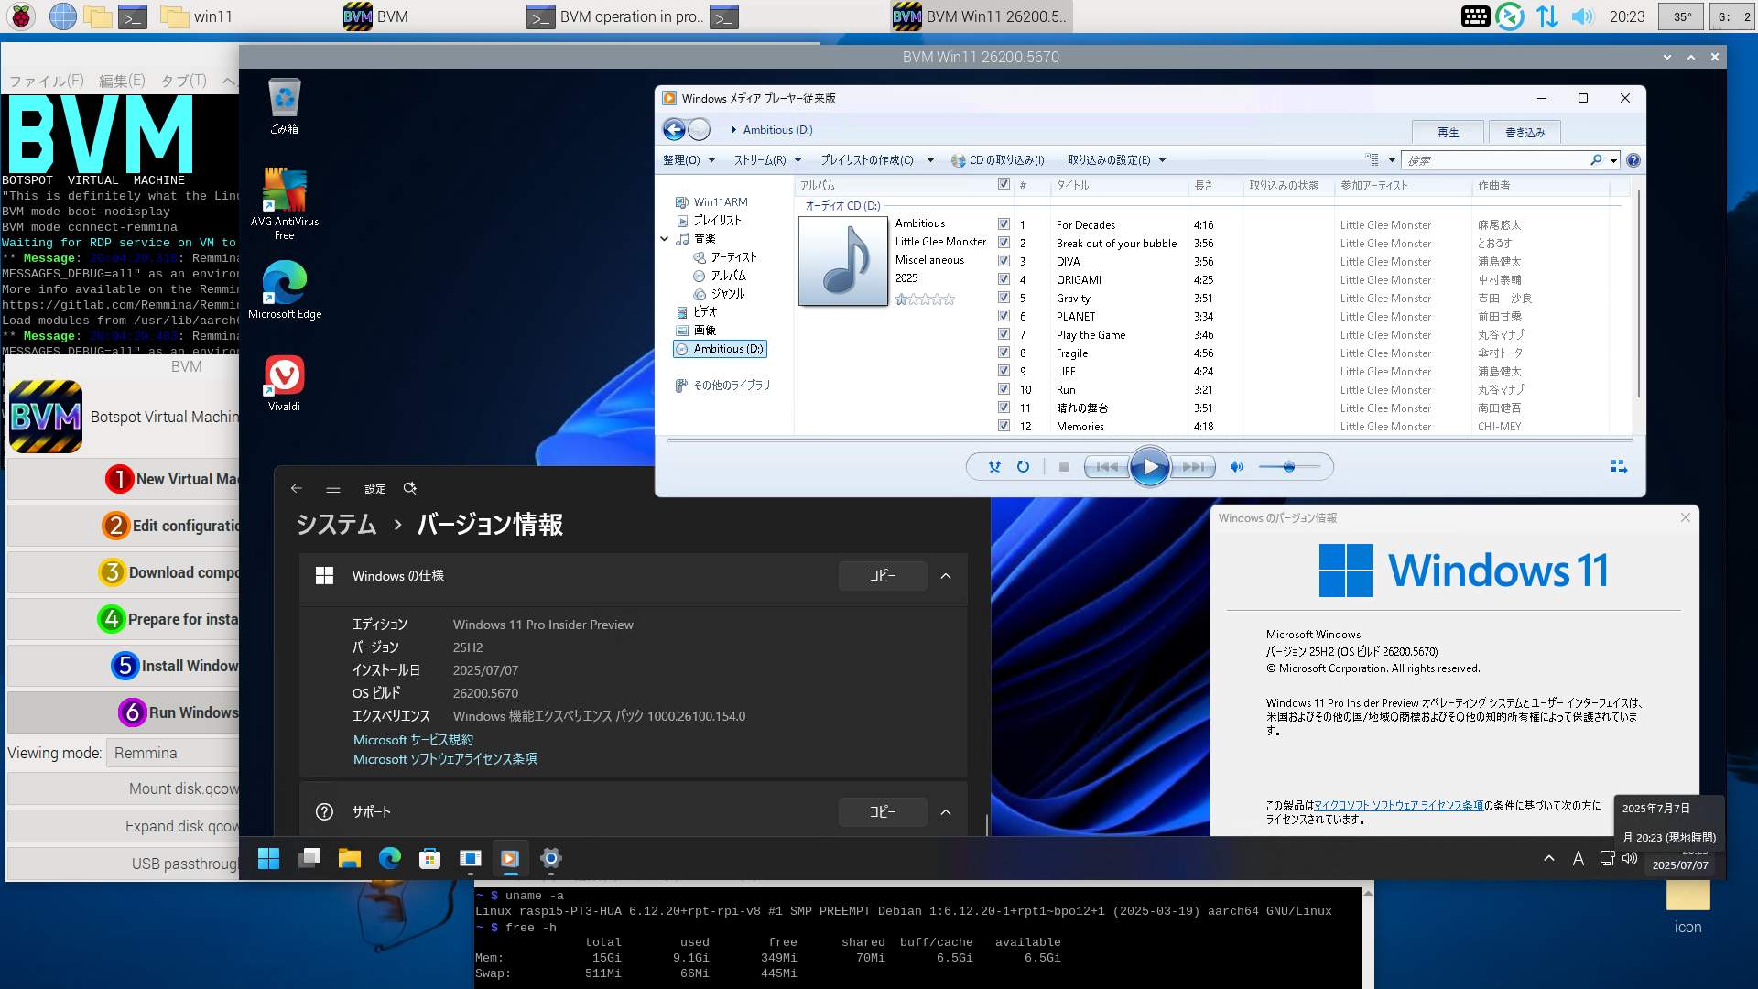Image resolution: width=1758 pixels, height=989 pixels.
Task: Uncheck the select-all tracks header checkbox
Action: click(x=1004, y=184)
